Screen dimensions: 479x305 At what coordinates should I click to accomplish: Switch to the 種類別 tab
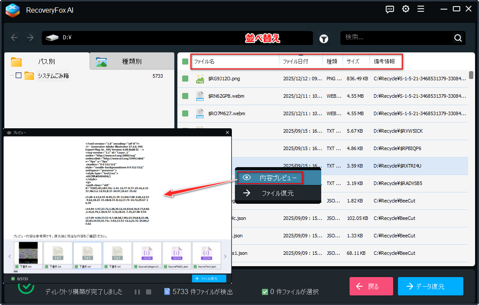[x=132, y=62]
